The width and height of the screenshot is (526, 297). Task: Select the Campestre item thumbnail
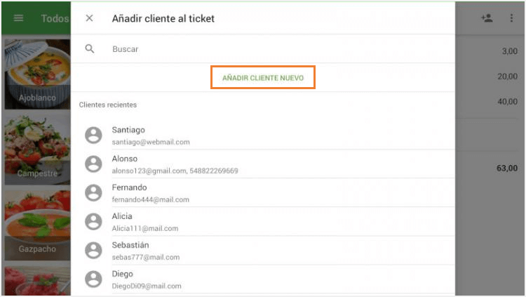(38, 149)
